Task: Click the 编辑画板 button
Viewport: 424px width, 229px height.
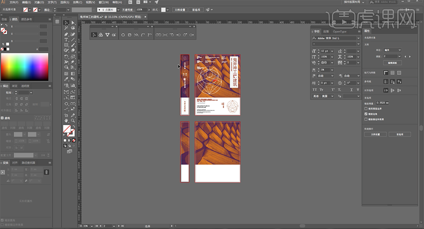Action: pos(392,63)
